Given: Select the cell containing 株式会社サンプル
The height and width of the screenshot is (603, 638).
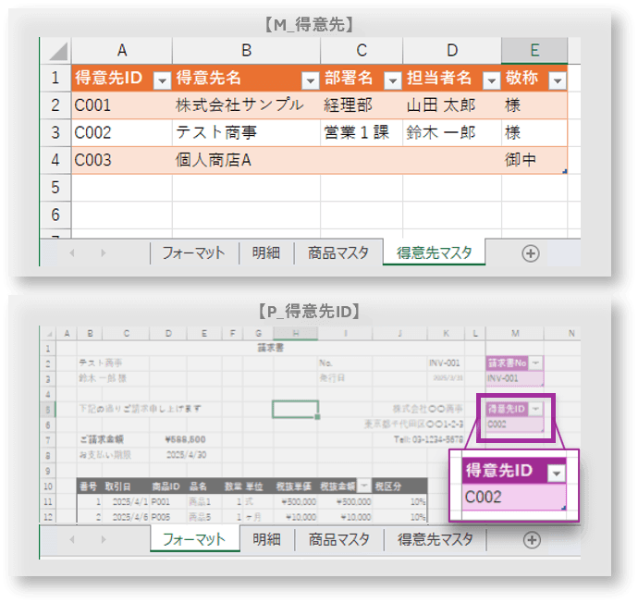Looking at the screenshot, I should 244,105.
